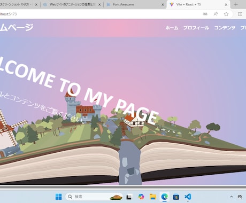This screenshot has width=246, height=203.
Task: Close the Webサイトのアニメーション tab
Action: (x=99, y=5)
